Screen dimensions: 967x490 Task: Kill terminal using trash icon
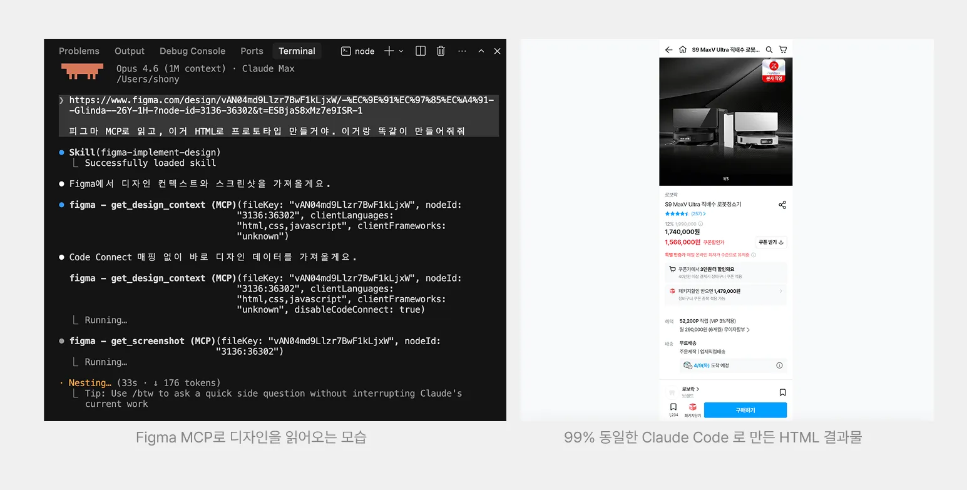(x=441, y=51)
